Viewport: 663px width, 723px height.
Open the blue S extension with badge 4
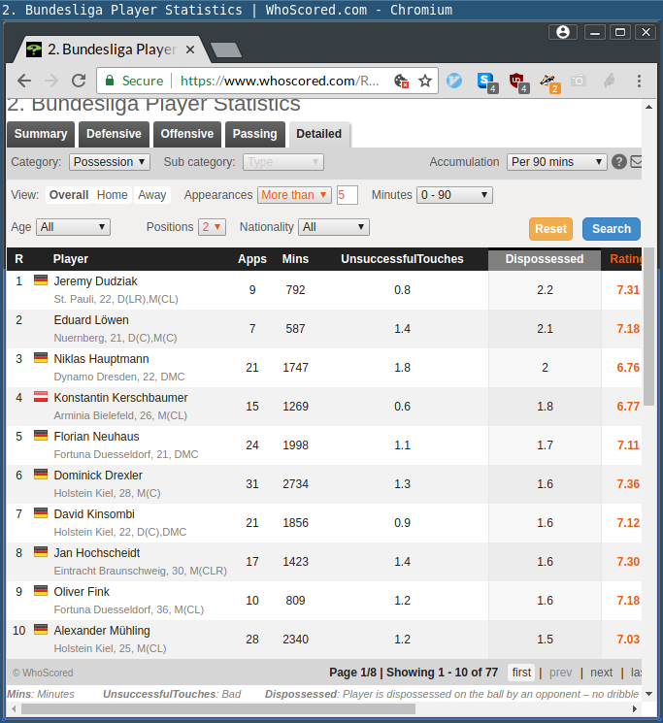tap(487, 82)
